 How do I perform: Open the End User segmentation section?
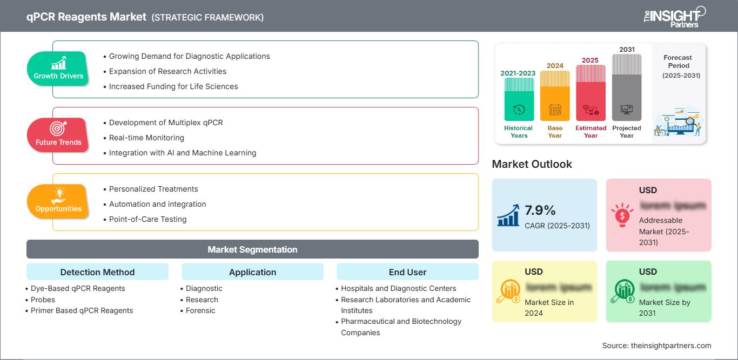point(407,271)
